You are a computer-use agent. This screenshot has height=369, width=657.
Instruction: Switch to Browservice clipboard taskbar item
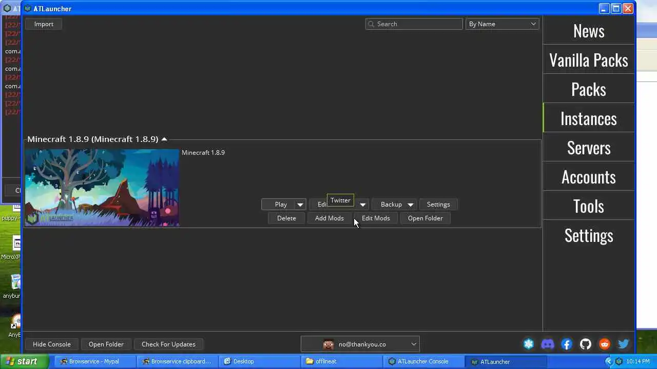click(x=177, y=361)
